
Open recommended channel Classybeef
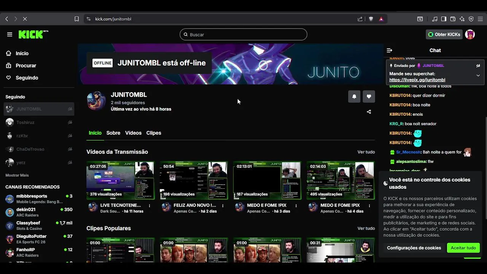pos(39,225)
